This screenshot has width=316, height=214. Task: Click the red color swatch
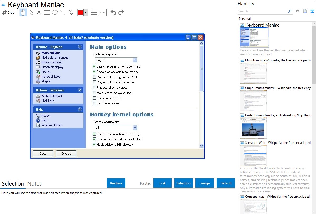tap(80, 12)
